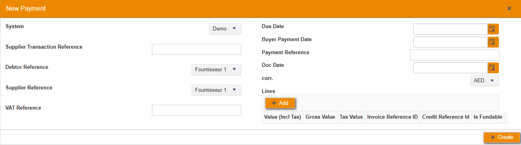Close the New Payment dialog
This screenshot has width=521, height=145.
point(509,9)
